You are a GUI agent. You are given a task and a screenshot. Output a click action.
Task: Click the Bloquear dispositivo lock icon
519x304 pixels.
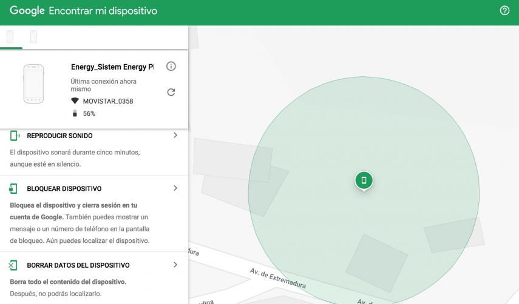13,188
